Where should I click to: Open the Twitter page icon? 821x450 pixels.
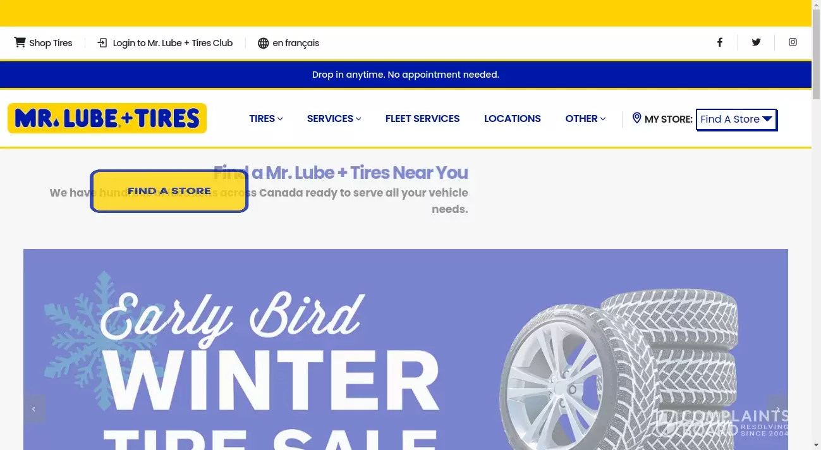[x=756, y=42]
